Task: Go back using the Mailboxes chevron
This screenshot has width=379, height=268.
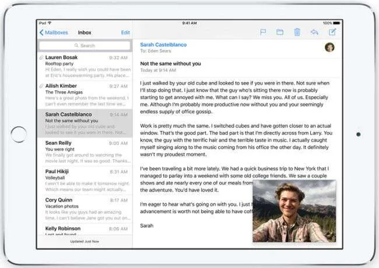Action: [41, 33]
